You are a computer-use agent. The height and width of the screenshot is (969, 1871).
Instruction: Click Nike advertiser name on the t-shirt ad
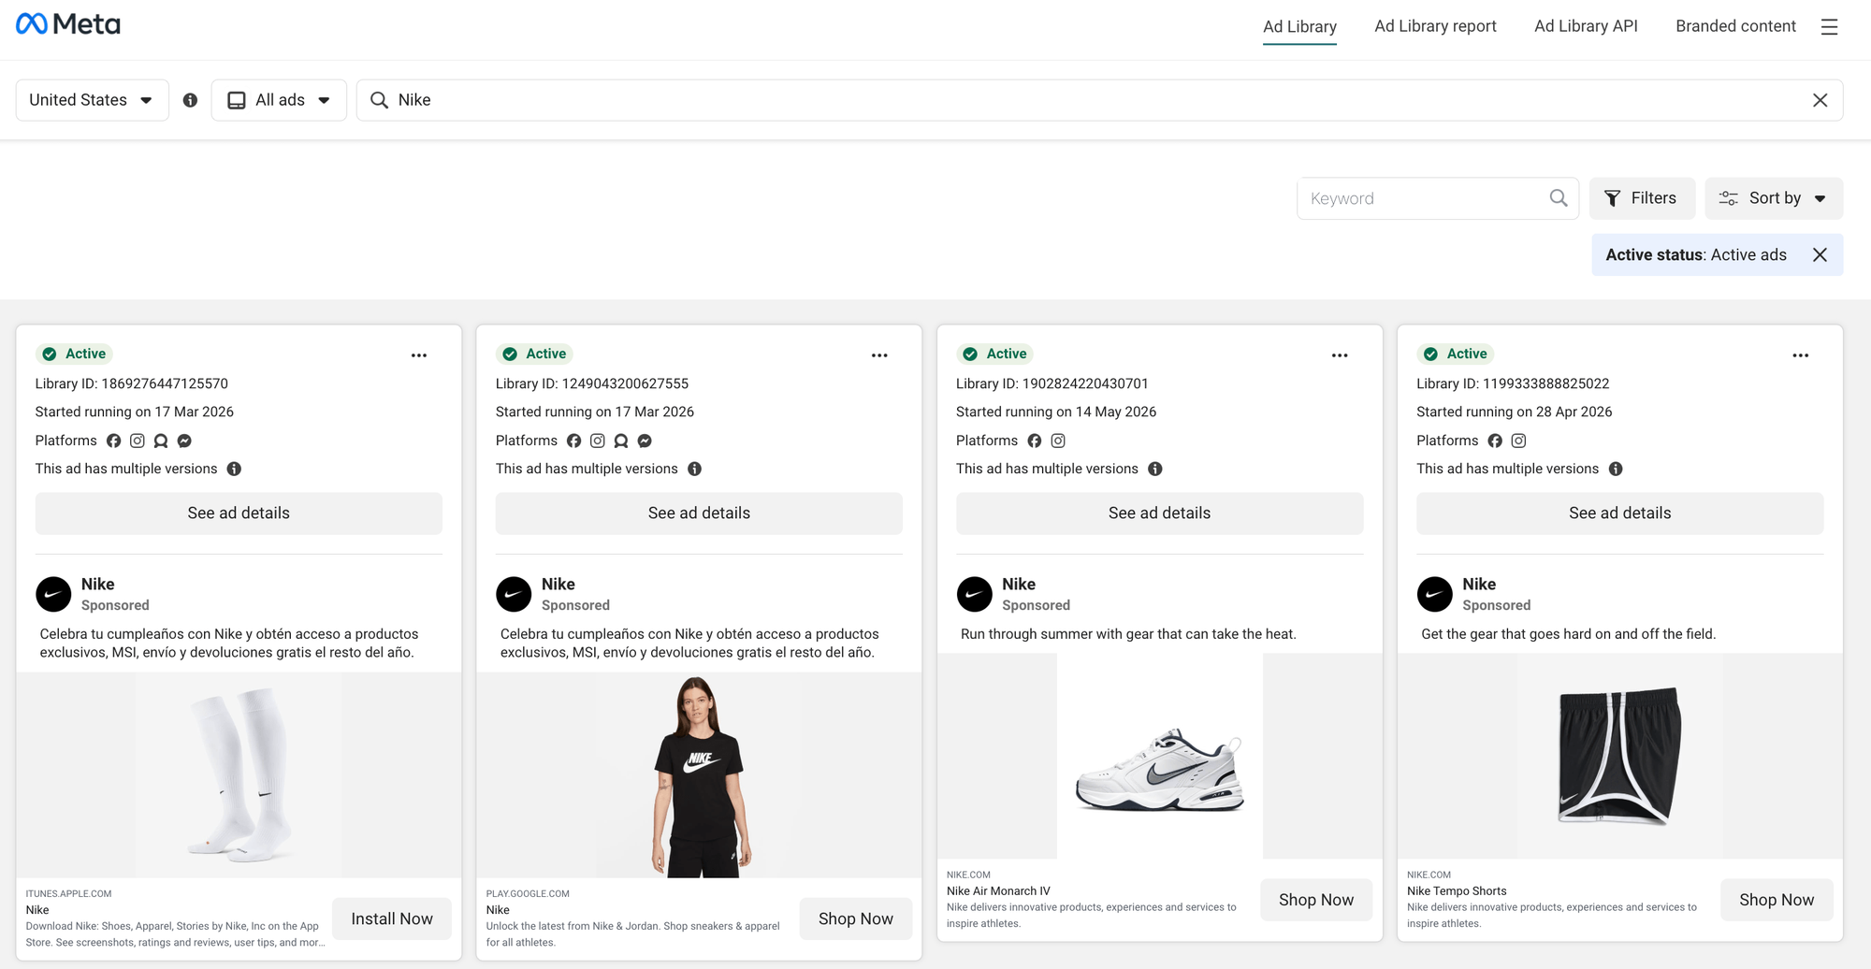pyautogui.click(x=558, y=584)
